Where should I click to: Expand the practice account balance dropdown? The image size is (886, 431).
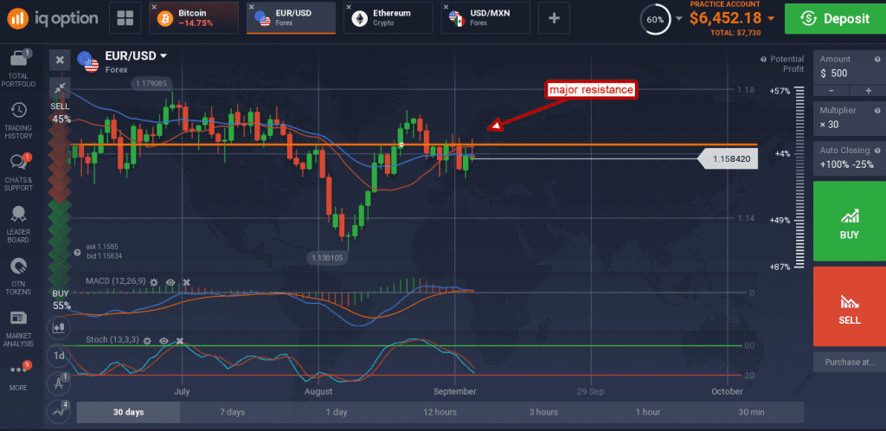(771, 19)
